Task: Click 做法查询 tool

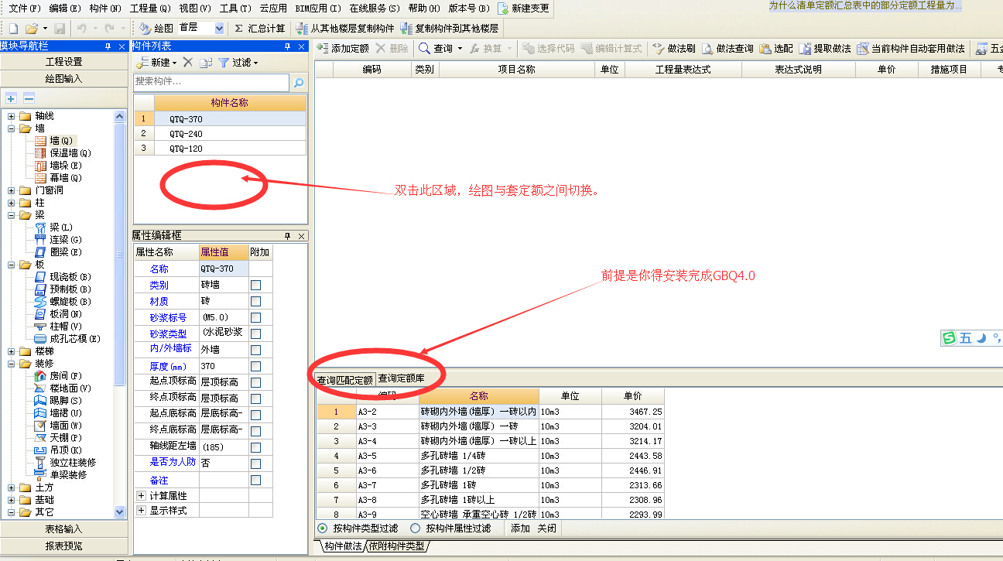Action: pyautogui.click(x=727, y=48)
